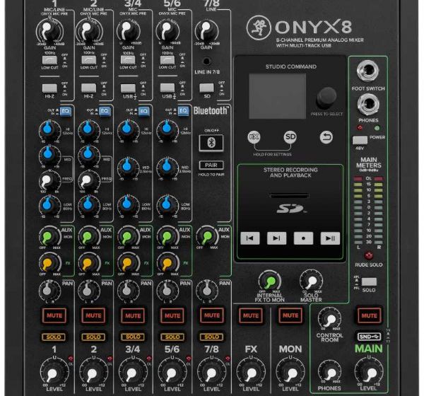Click the channel 1 HI EQ knob
The height and width of the screenshot is (396, 424).
[x=49, y=130]
